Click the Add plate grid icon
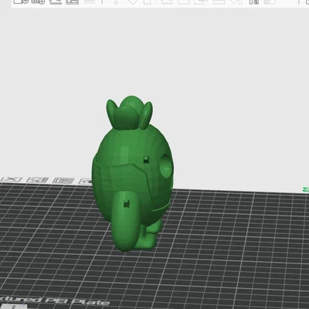The width and height of the screenshot is (309, 309). tap(38, 2)
